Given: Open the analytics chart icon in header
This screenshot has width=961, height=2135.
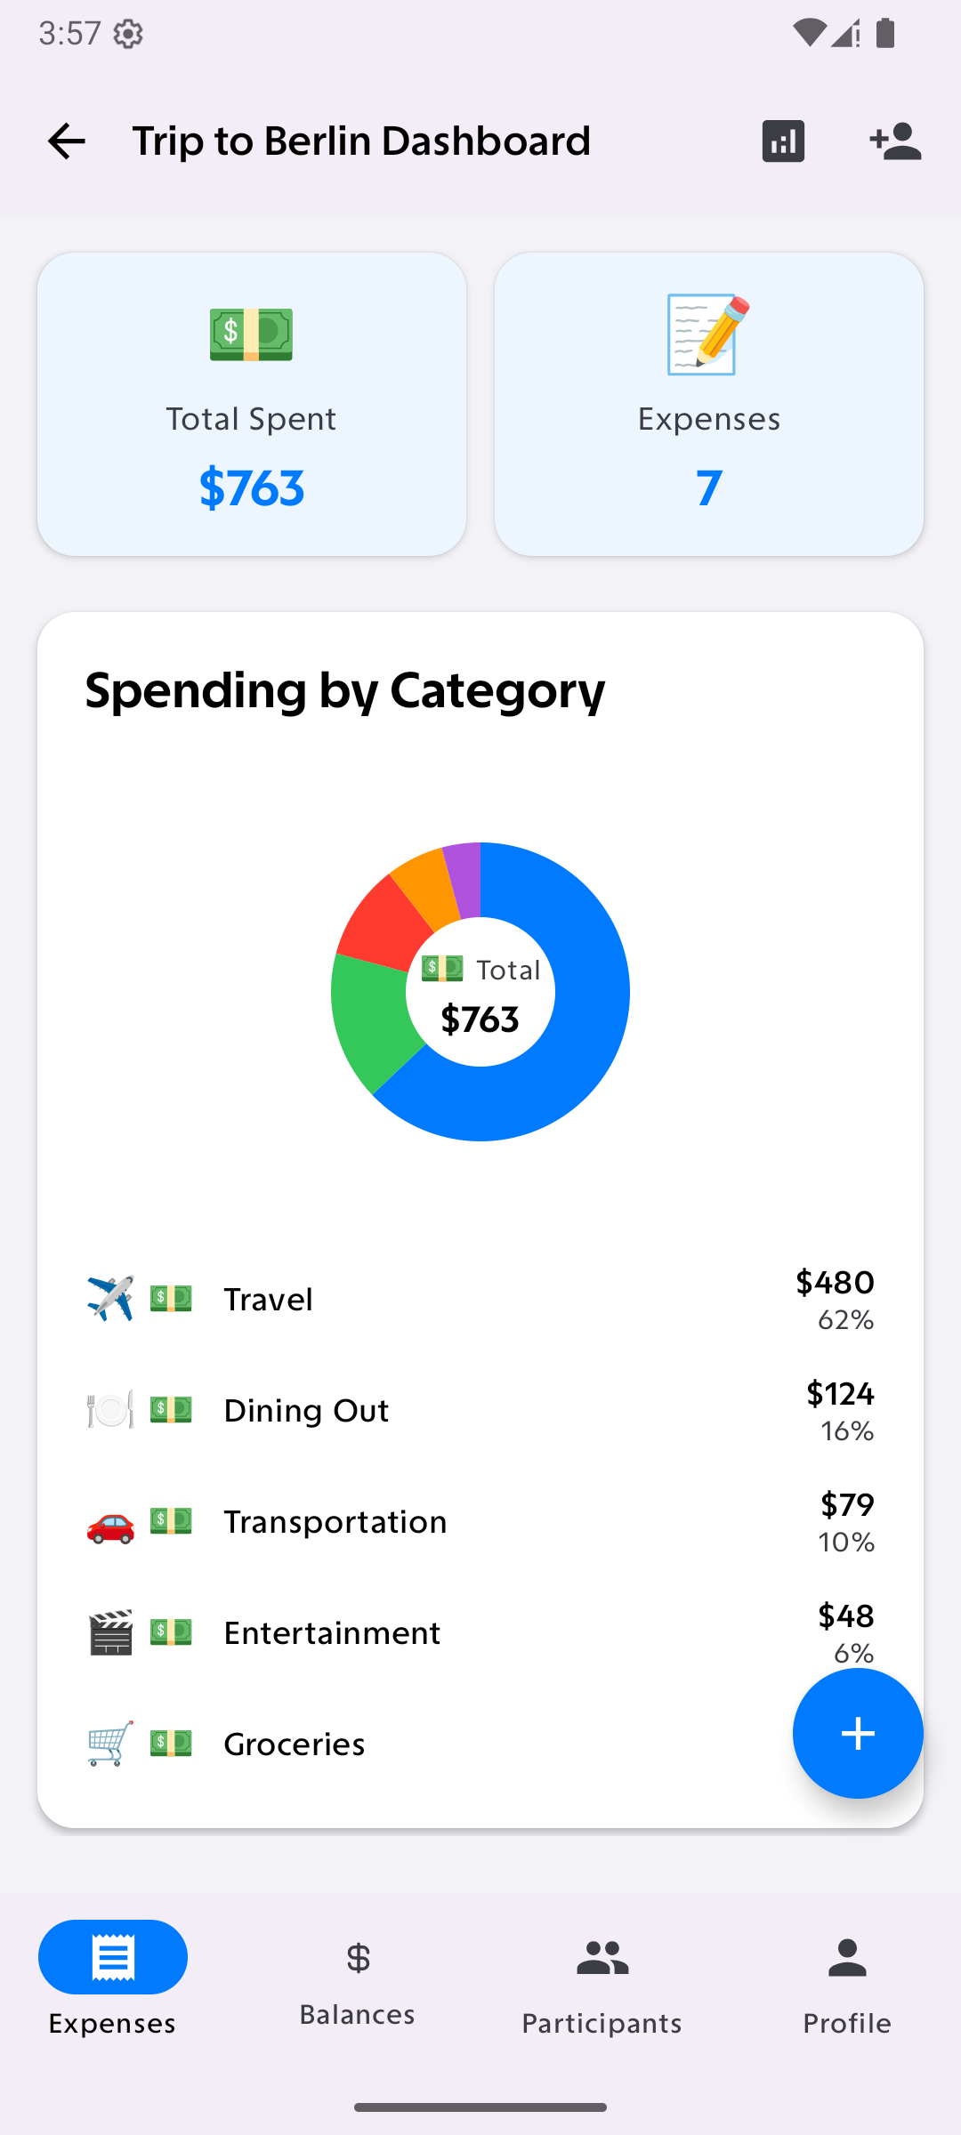Looking at the screenshot, I should [783, 141].
